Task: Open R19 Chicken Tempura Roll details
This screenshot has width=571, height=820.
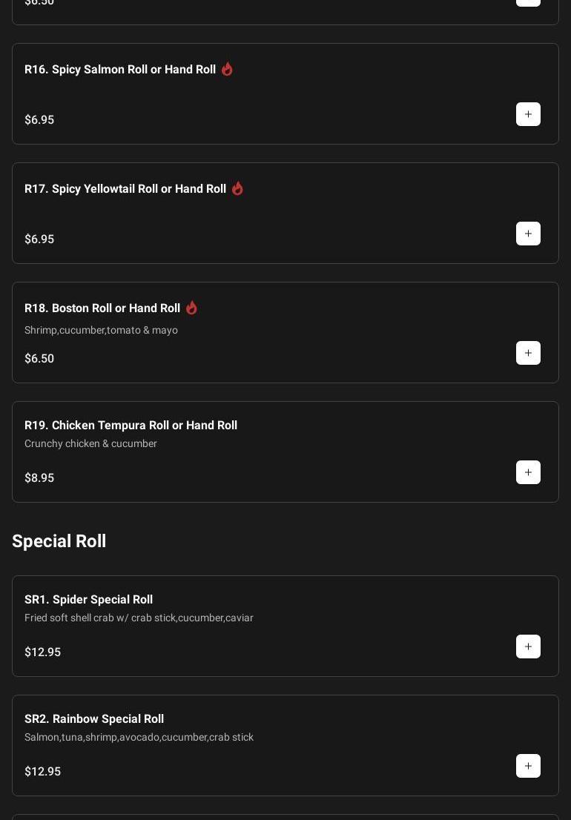Action: click(131, 426)
